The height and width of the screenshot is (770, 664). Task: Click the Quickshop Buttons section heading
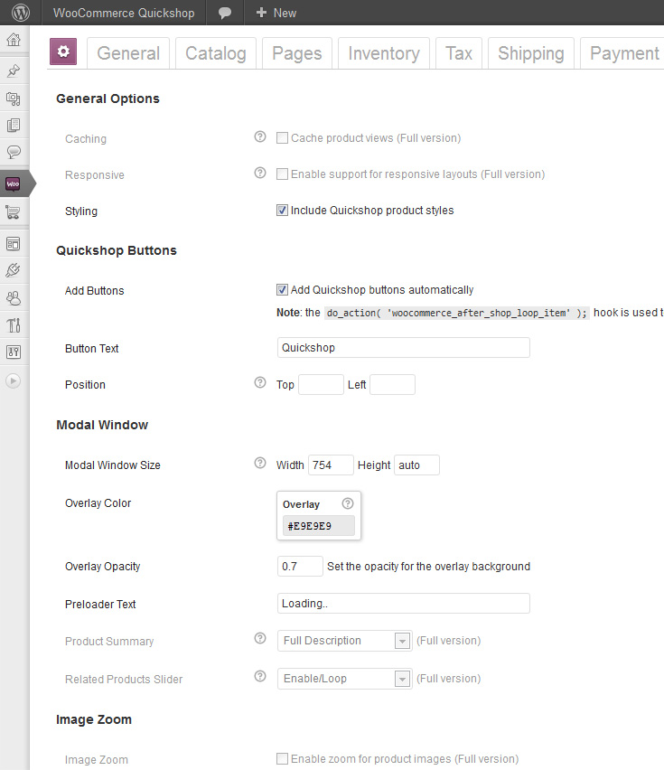point(117,250)
